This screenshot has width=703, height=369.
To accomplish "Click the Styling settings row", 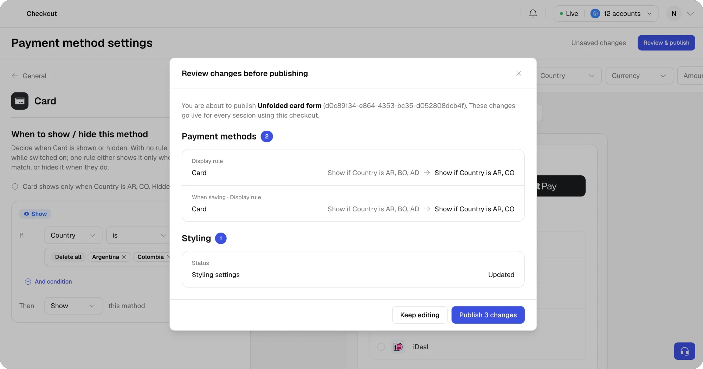I will point(353,269).
